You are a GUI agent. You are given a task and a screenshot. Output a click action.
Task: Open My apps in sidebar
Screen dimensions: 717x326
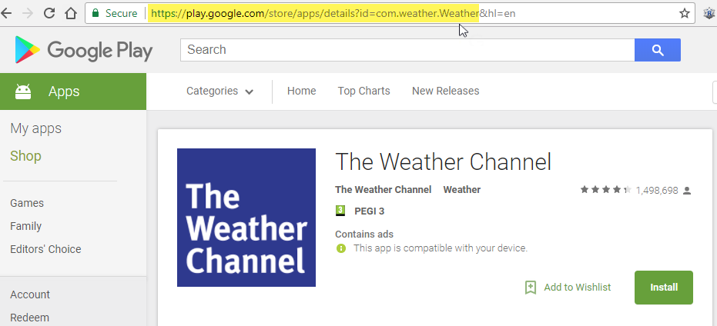click(x=35, y=128)
